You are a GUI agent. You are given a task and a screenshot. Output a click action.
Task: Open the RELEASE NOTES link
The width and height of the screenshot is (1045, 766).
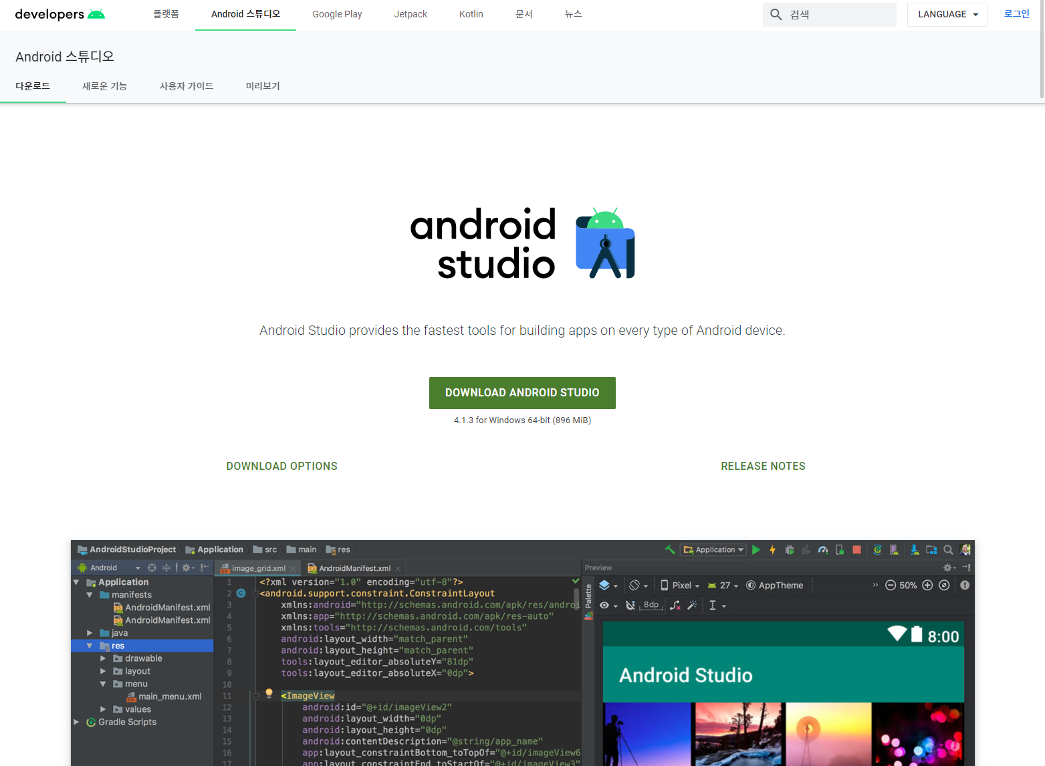coord(763,466)
